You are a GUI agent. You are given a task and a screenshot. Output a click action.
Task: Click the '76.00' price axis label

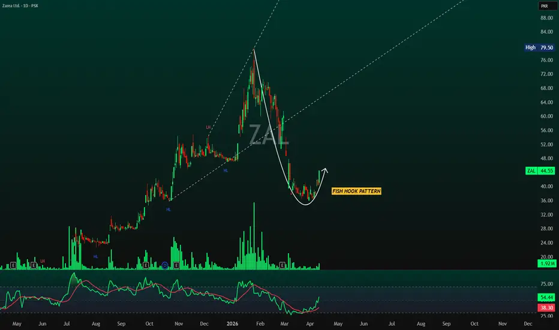pyautogui.click(x=546, y=60)
